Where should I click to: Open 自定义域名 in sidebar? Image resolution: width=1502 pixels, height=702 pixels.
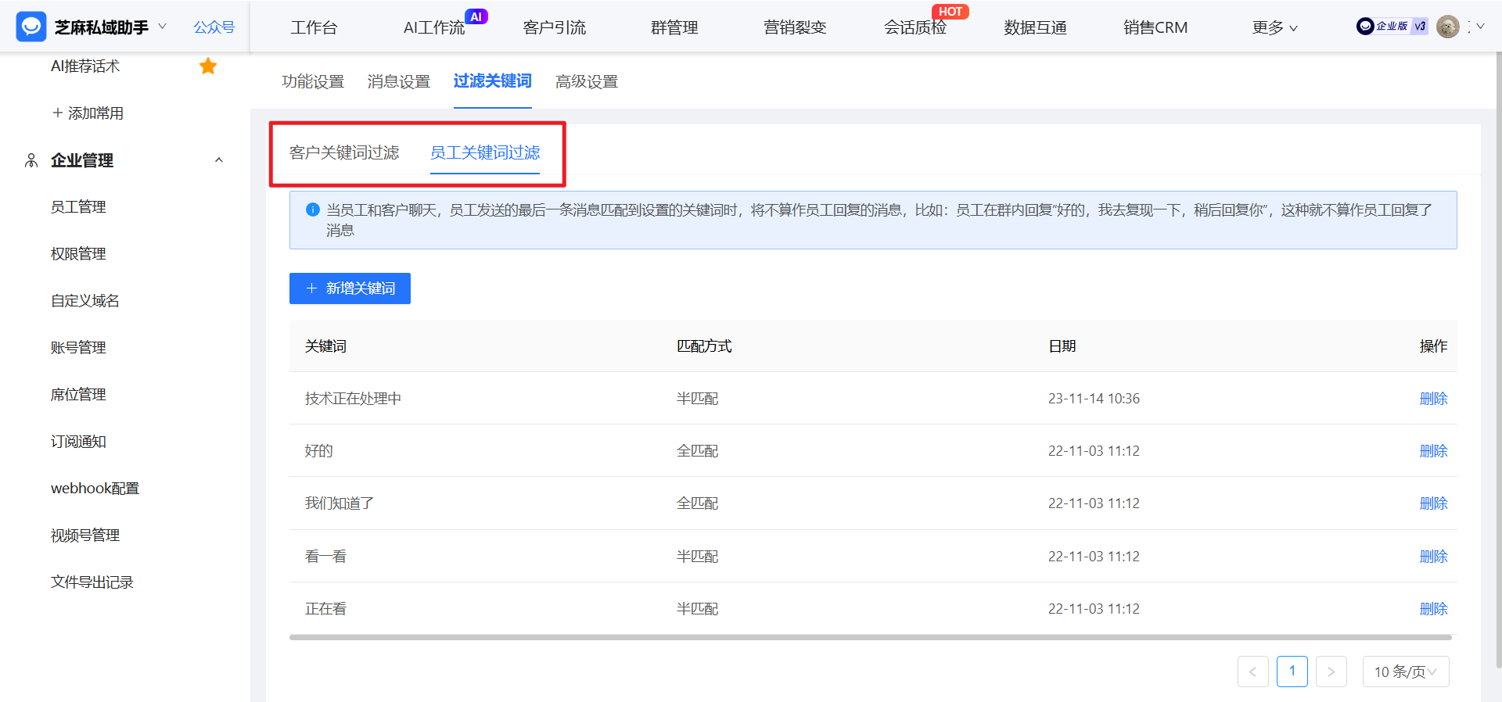pyautogui.click(x=85, y=301)
